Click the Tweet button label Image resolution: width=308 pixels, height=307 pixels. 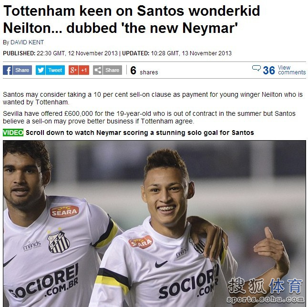(x=55, y=70)
